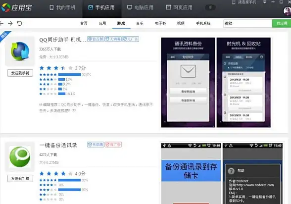Viewport: 291px width, 204px height.
Task: Click the 16.1% one-star rating bar
Action: coord(62,94)
